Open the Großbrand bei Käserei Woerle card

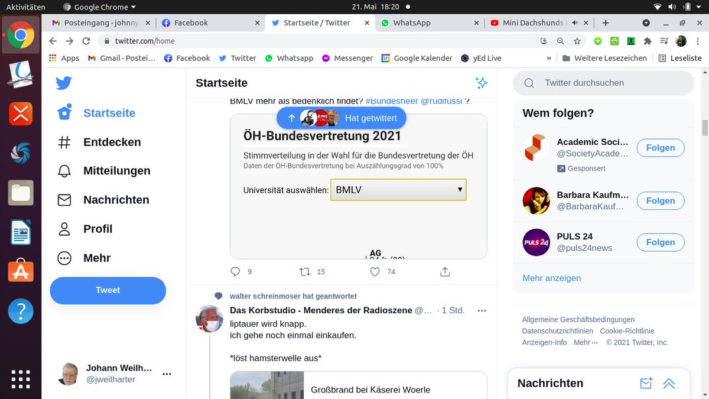tap(358, 385)
